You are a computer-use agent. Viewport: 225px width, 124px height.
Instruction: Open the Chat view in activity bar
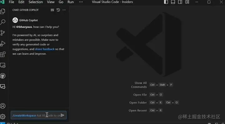[x=3, y=86]
